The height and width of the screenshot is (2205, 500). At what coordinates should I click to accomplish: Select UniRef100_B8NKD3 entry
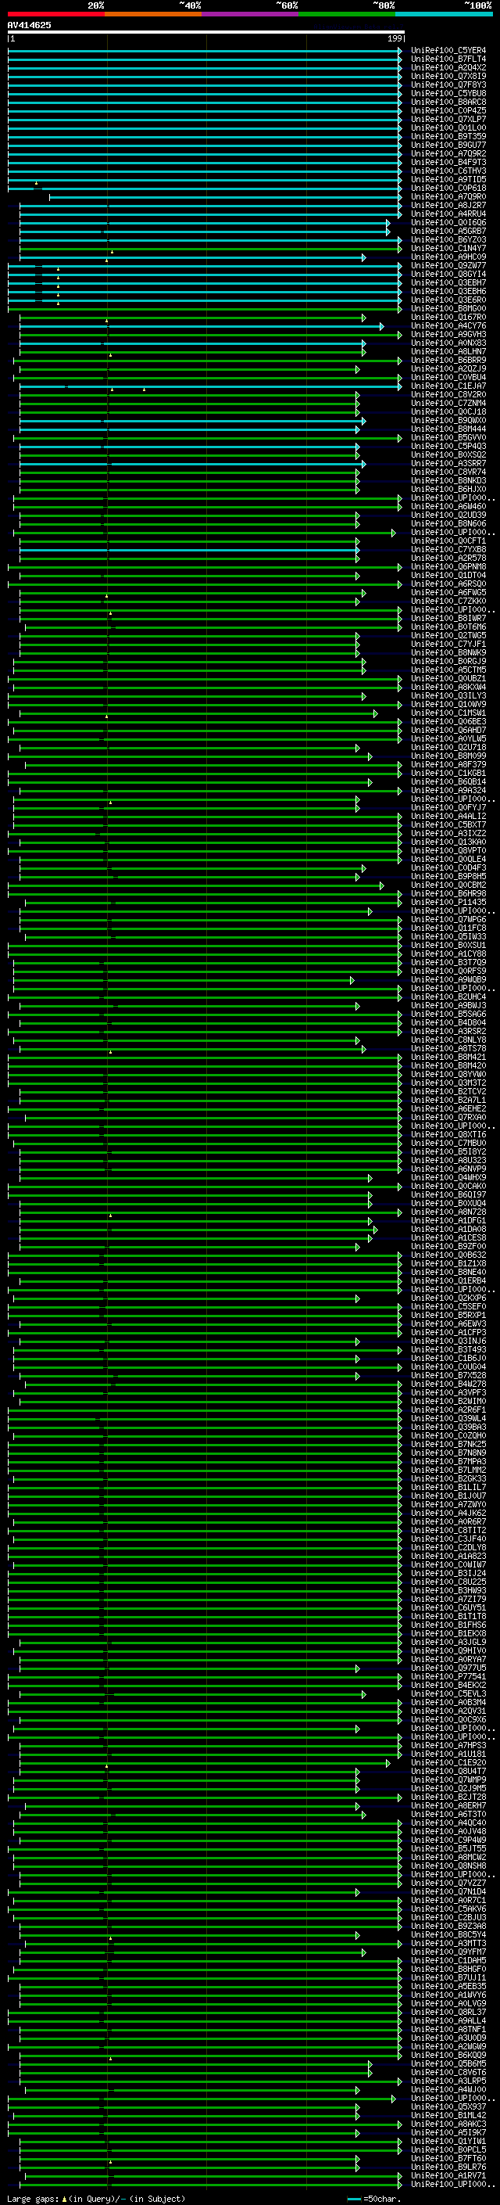tap(448, 480)
